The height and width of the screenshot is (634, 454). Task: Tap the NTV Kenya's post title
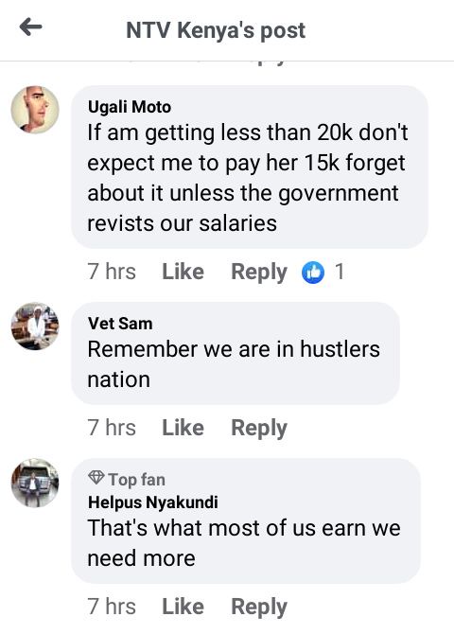(x=216, y=30)
